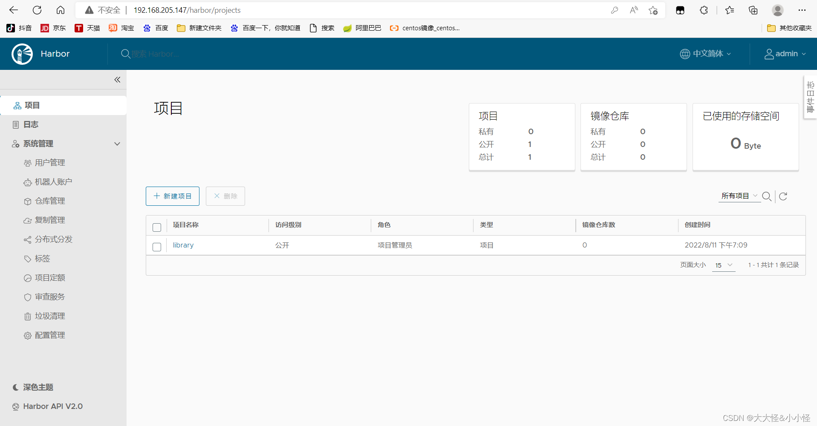
Task: Open 垃圾清理 page
Action: 50,316
